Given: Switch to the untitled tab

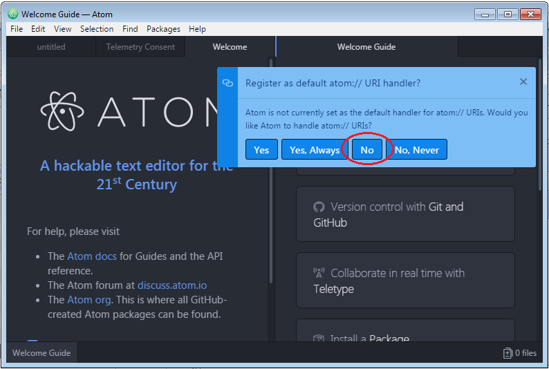Looking at the screenshot, I should pos(51,47).
